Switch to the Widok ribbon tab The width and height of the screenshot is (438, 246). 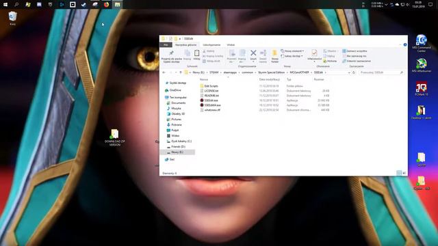tap(231, 45)
